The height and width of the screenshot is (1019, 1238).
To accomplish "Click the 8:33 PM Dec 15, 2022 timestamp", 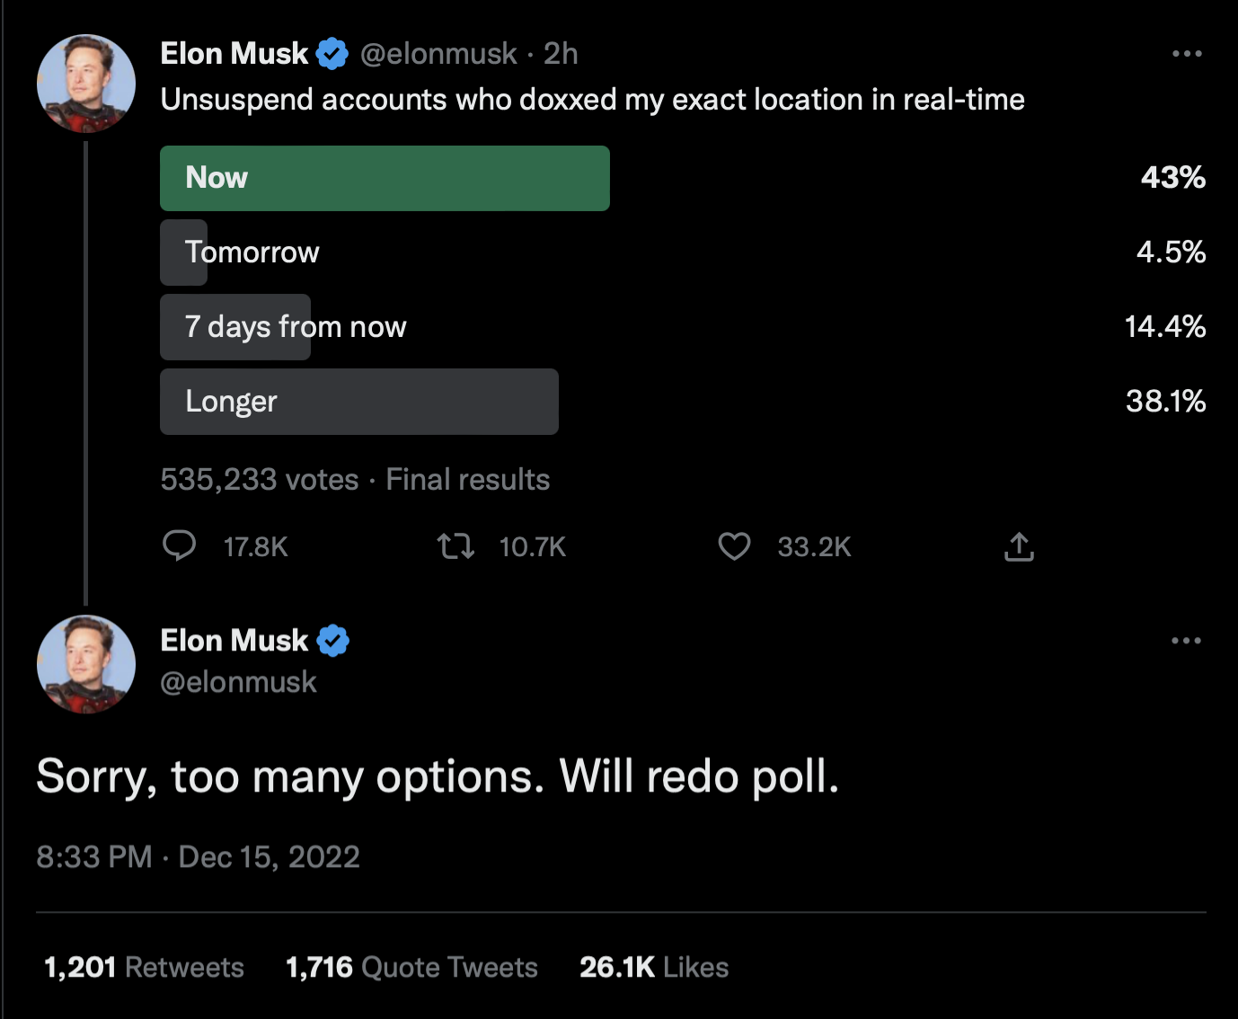I will [x=198, y=856].
